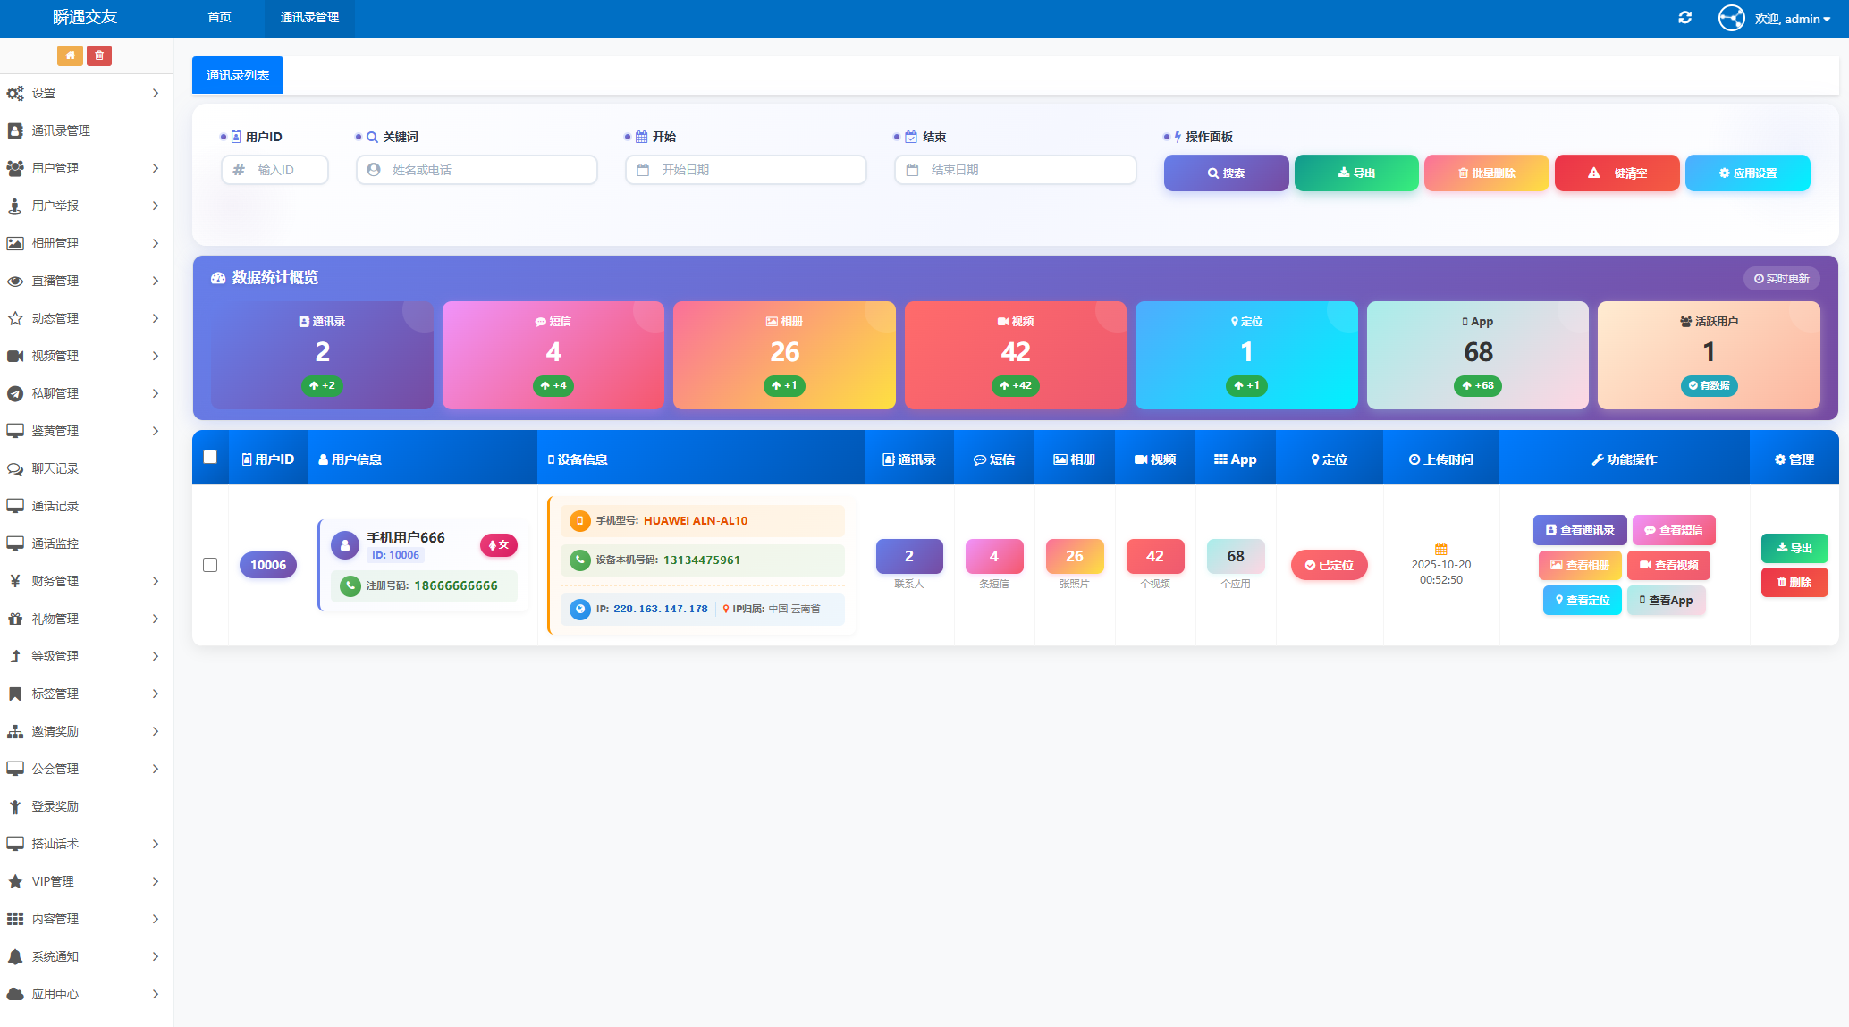Click the yellow home icon above the sidebar
1849x1027 pixels.
(x=71, y=55)
